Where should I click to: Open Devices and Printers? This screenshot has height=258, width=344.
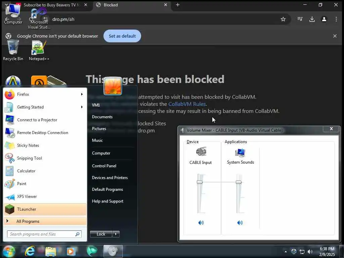110,178
